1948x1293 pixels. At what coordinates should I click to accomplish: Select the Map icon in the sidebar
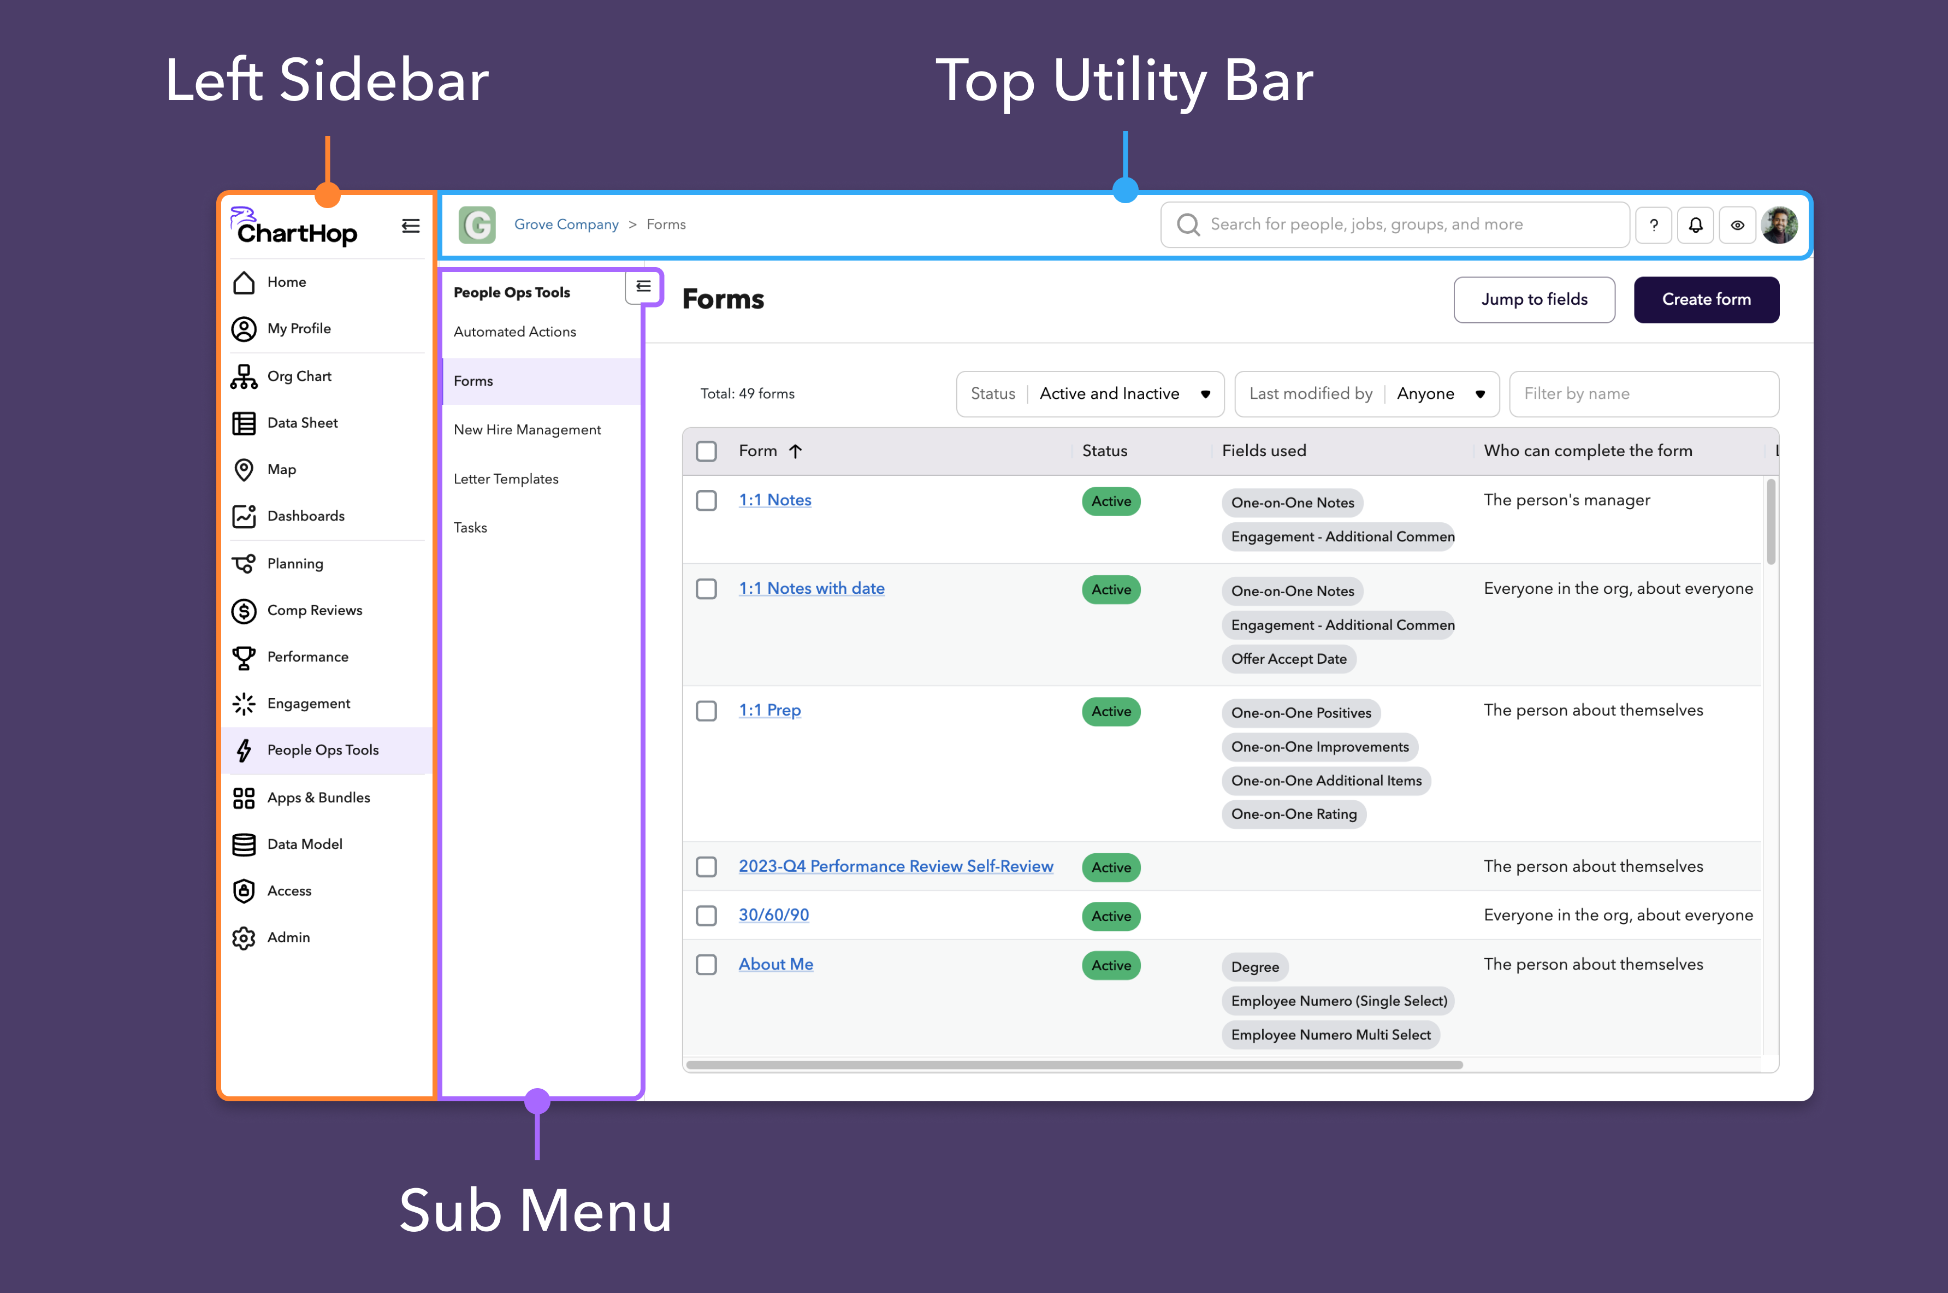pyautogui.click(x=243, y=469)
